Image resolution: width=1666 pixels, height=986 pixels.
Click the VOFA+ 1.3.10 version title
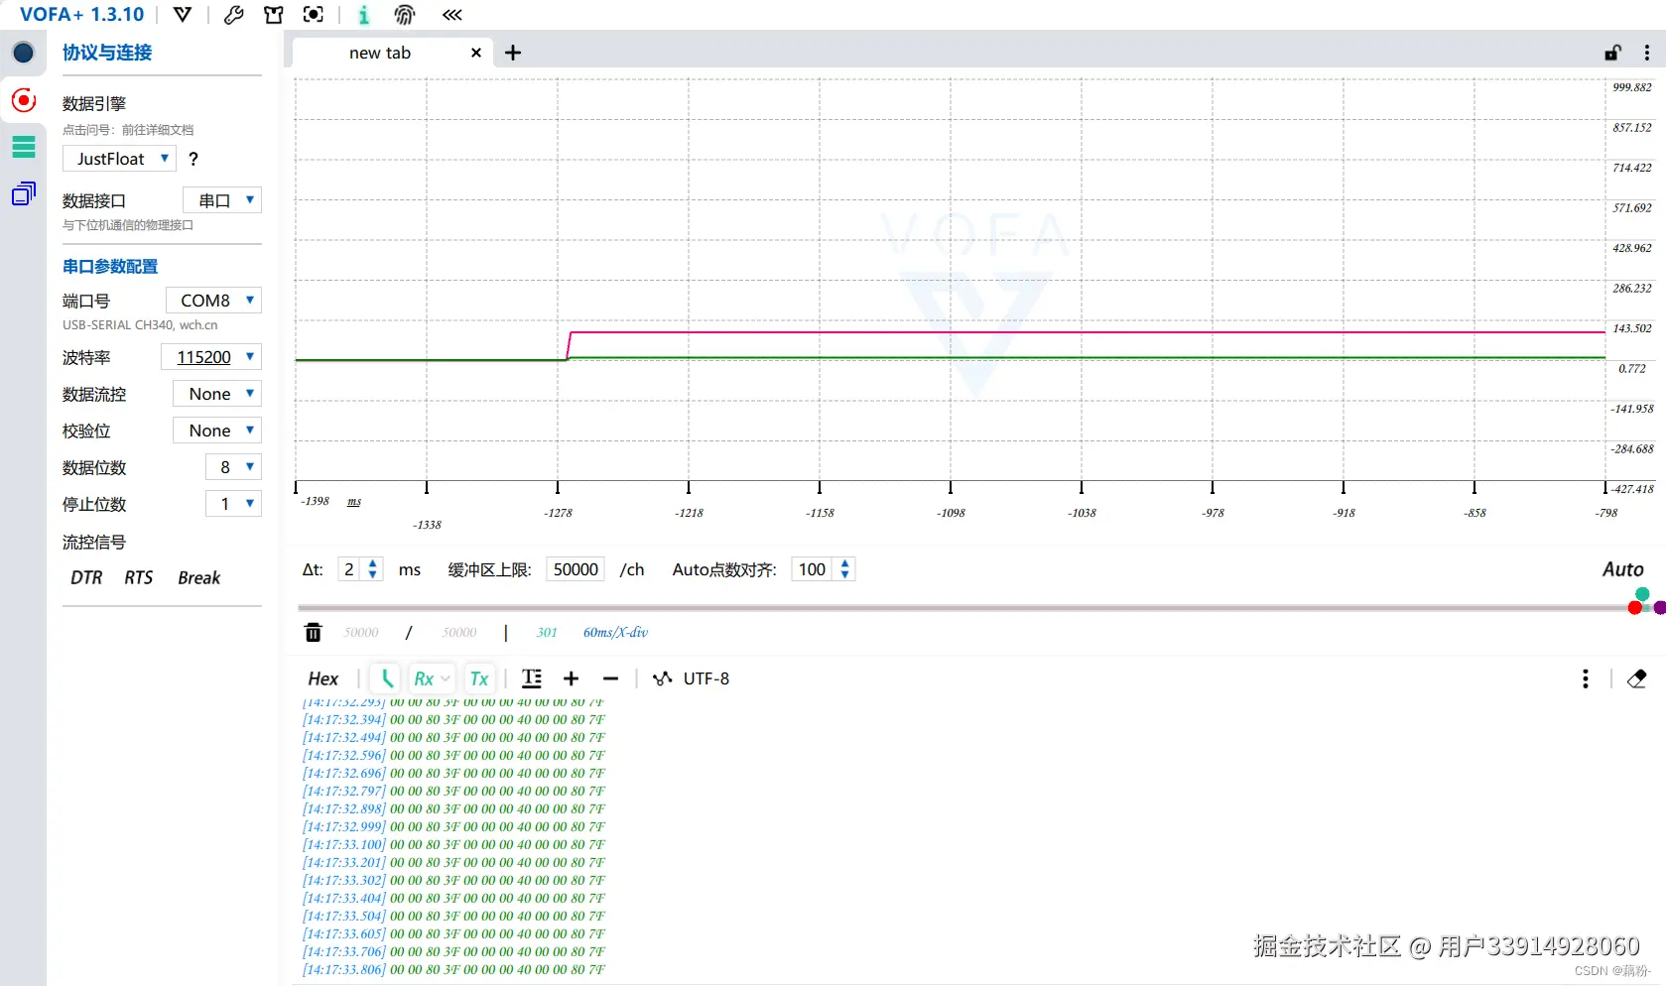81,15
